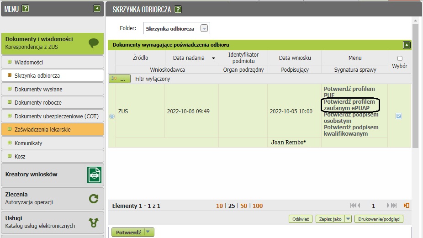
Task: Open the Folder dropdown list
Action: click(205, 28)
